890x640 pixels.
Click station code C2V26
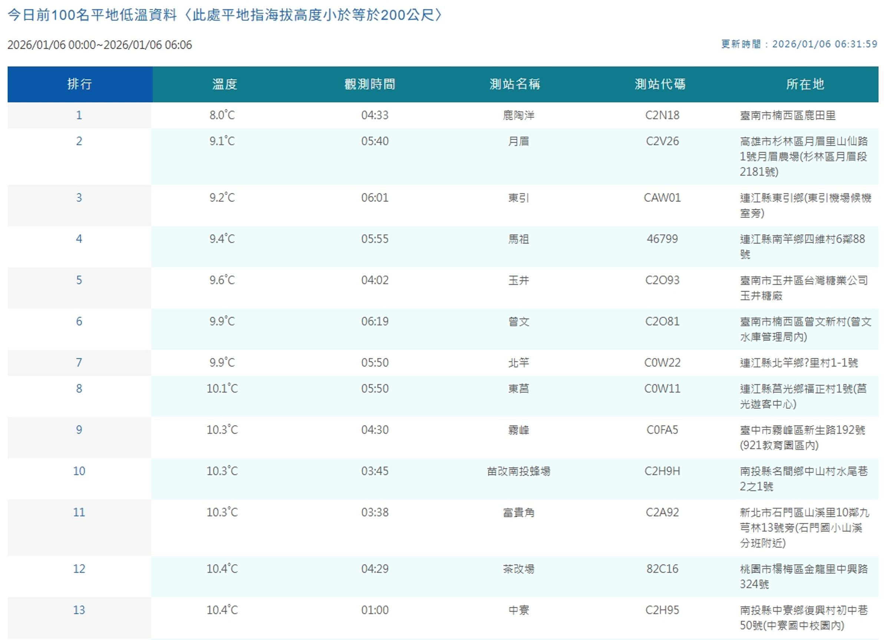[x=662, y=141]
